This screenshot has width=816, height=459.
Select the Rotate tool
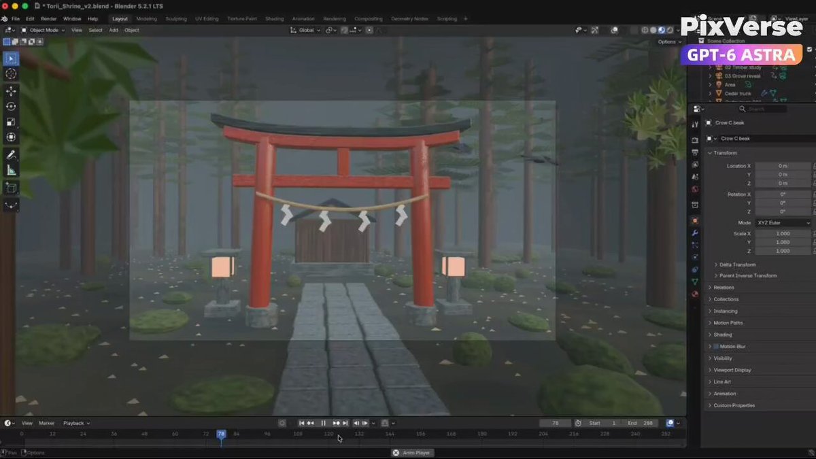11,106
